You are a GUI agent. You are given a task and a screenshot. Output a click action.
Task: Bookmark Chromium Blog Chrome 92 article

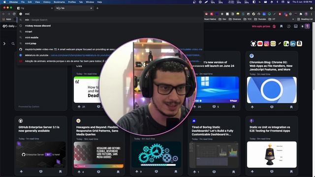(291, 107)
